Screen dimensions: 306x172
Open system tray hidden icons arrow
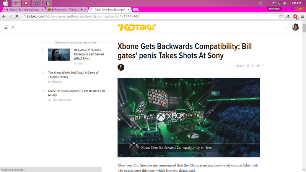point(269,3)
